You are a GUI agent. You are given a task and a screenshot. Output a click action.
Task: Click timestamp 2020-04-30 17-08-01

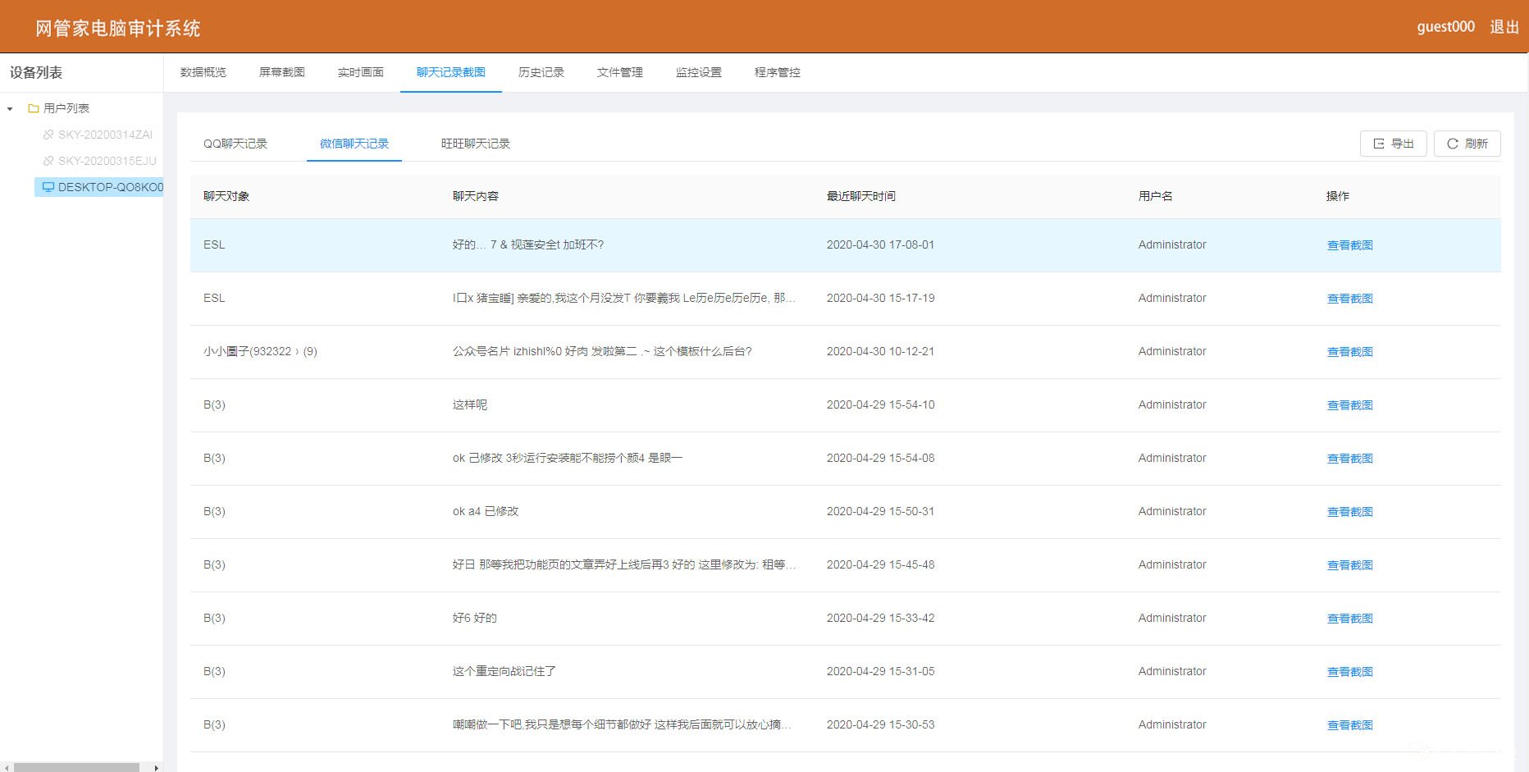[880, 244]
